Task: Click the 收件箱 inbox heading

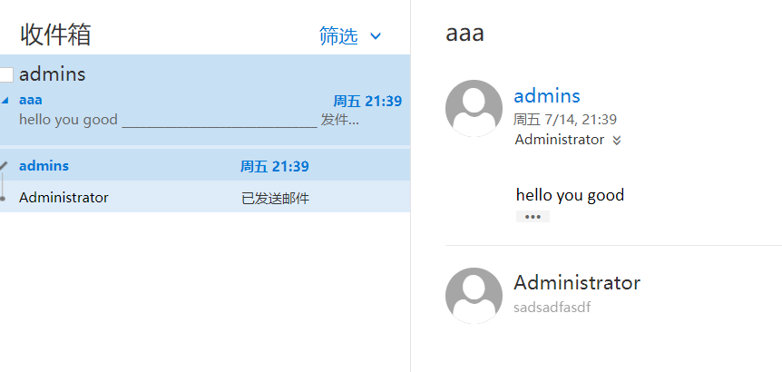Action: coord(55,35)
